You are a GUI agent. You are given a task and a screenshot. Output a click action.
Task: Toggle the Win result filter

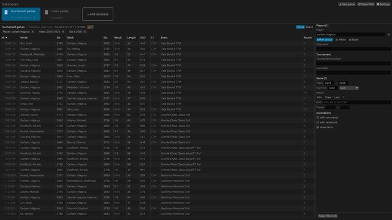click(x=319, y=97)
